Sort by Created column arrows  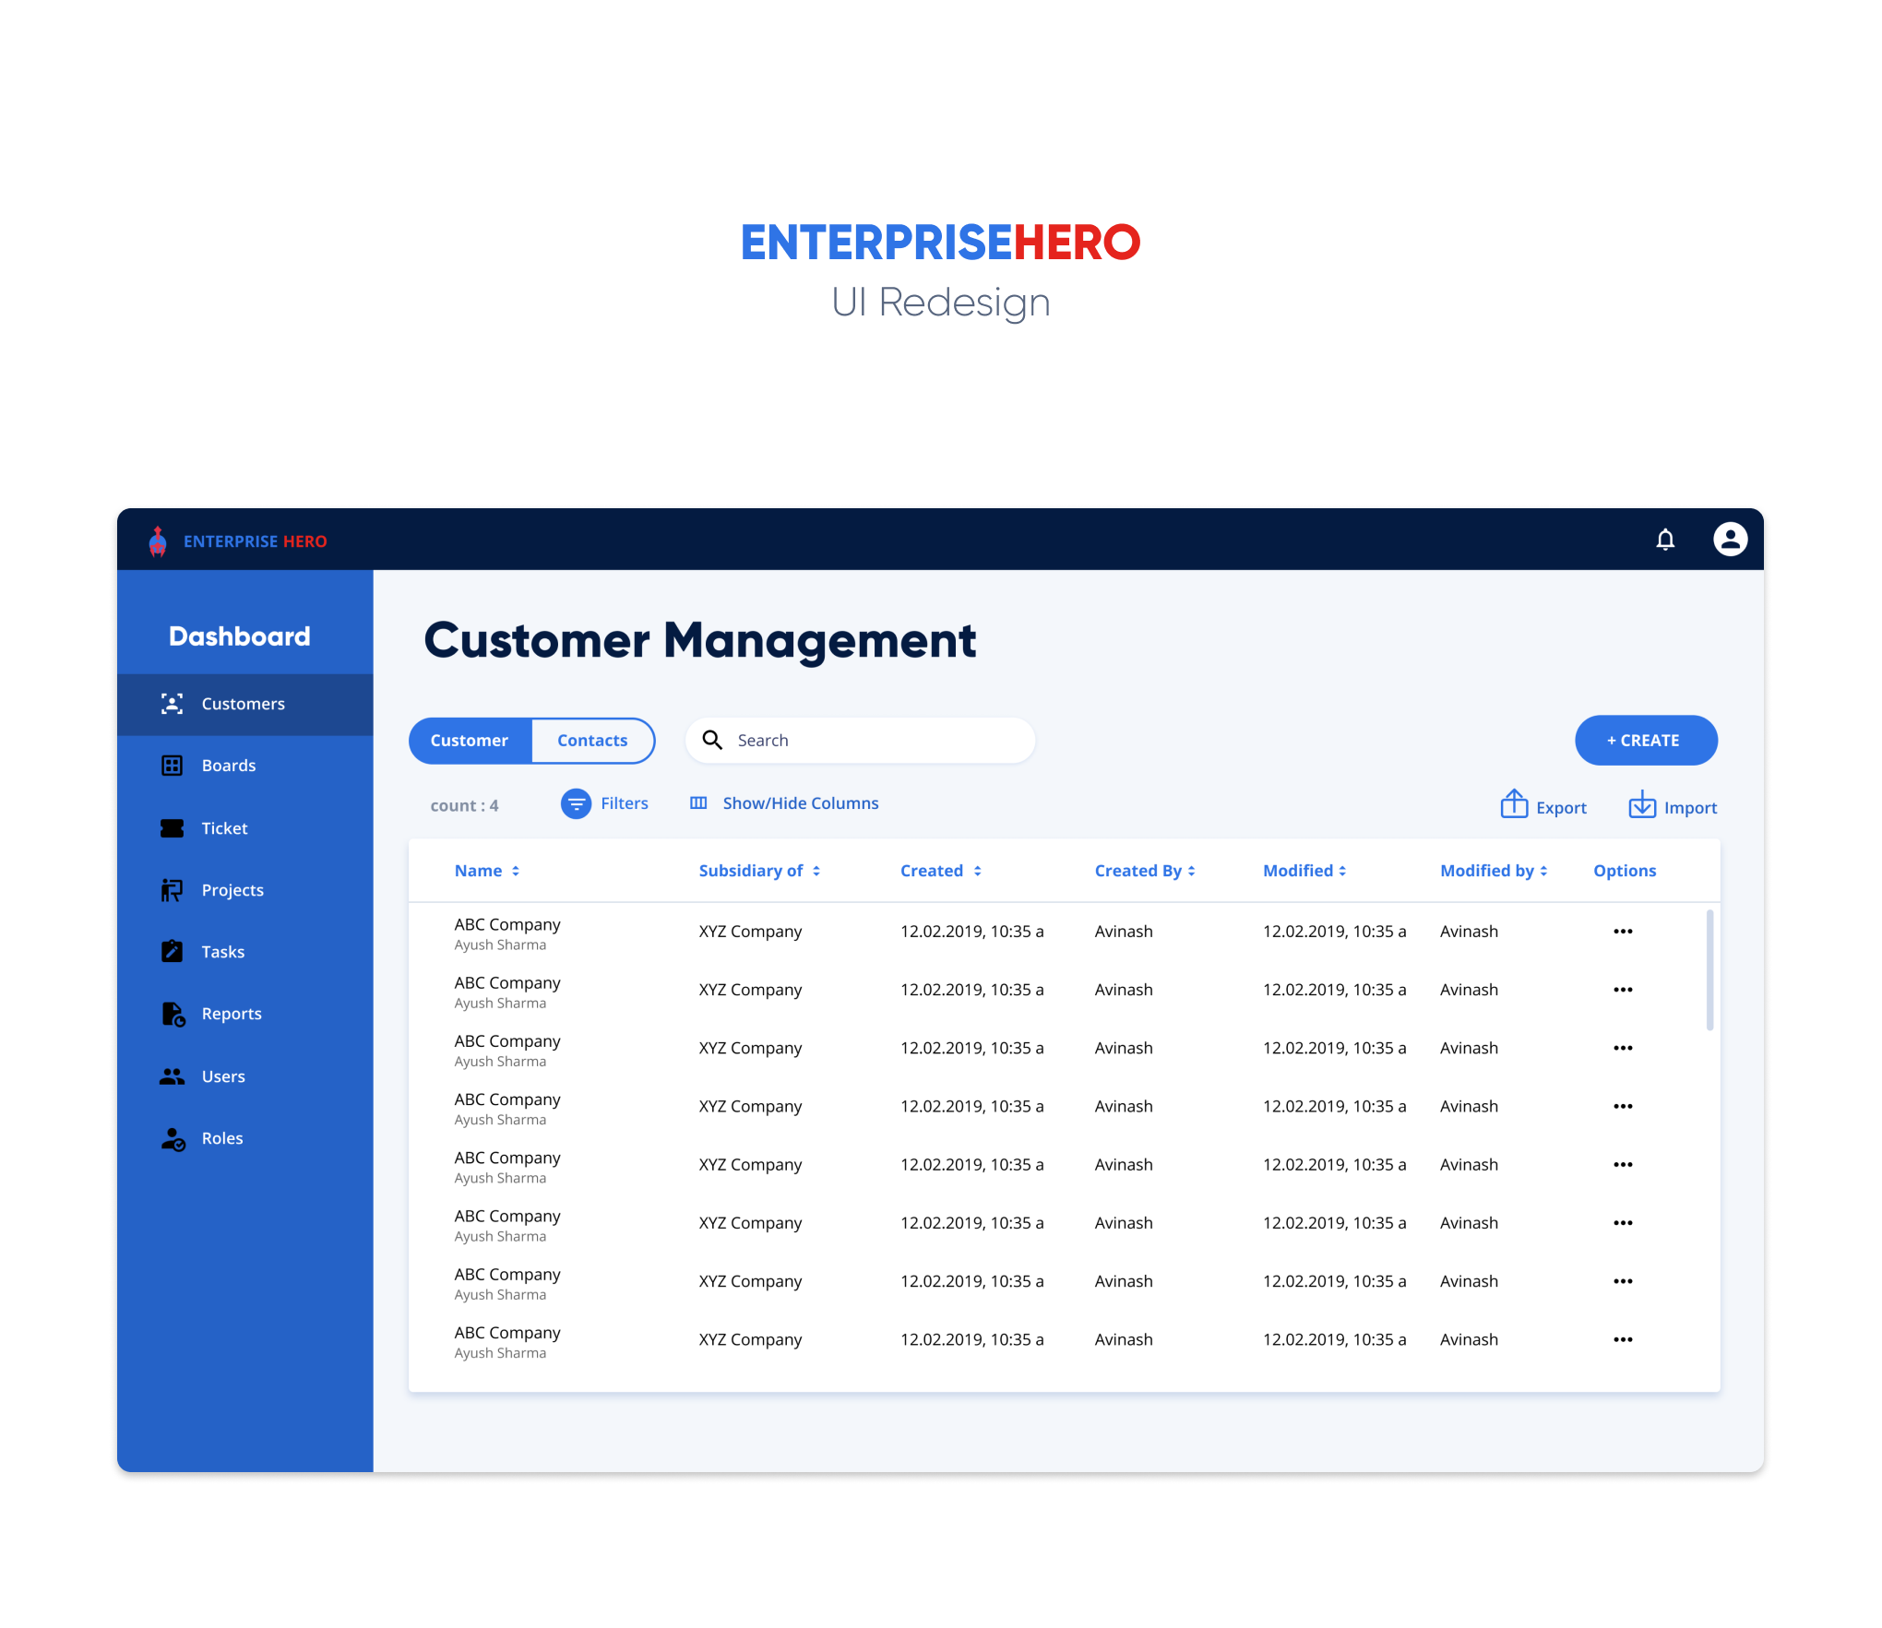(977, 871)
